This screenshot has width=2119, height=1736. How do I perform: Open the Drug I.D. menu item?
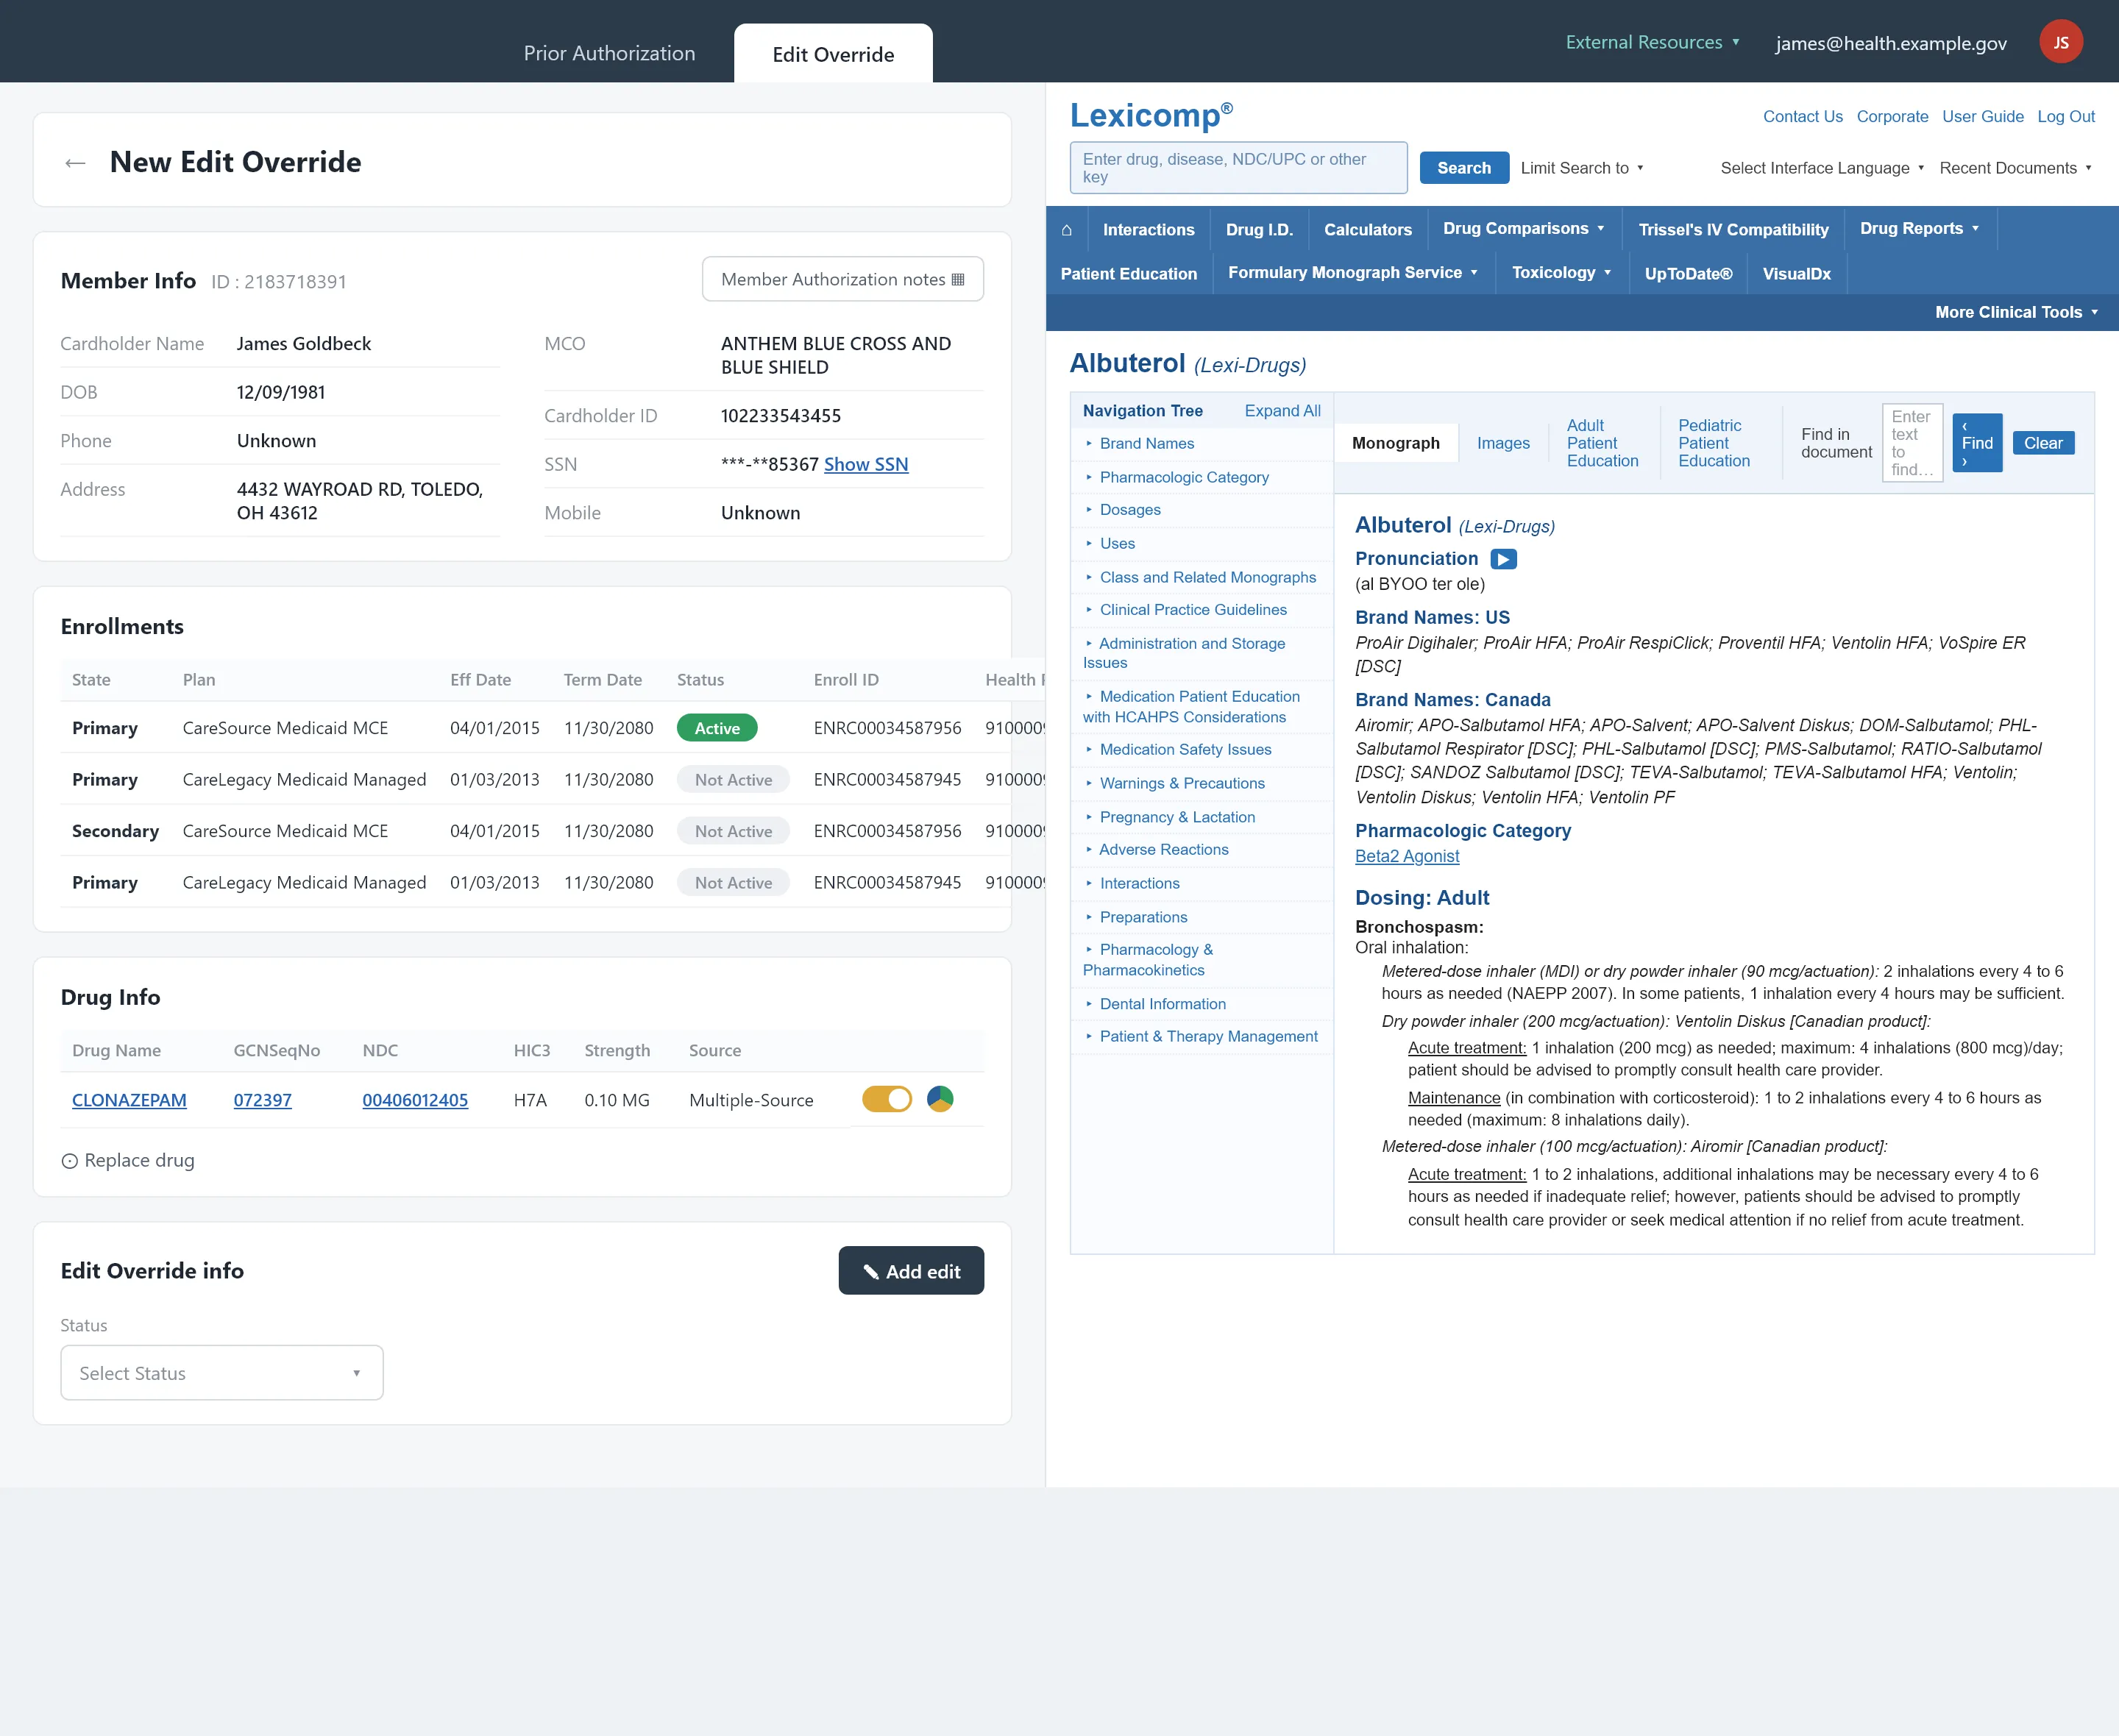[x=1259, y=230]
